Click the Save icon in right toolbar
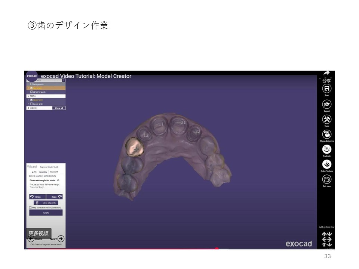359x269 pixels. tap(327, 89)
